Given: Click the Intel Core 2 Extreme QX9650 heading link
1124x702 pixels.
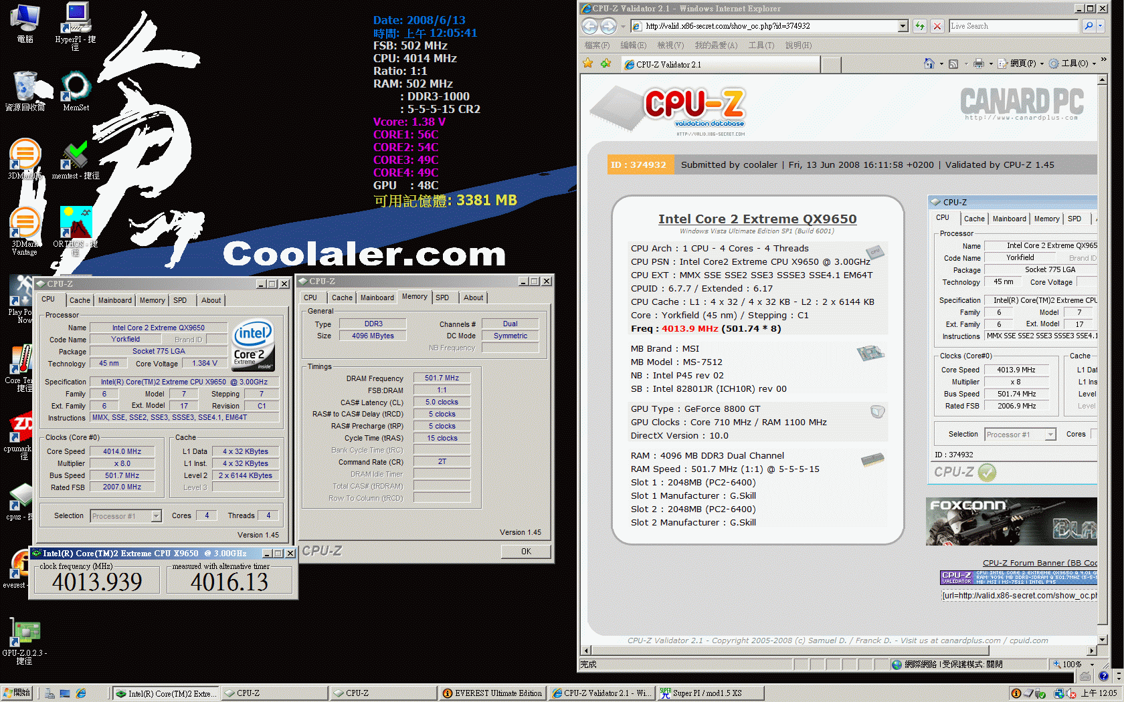Looking at the screenshot, I should [x=757, y=219].
